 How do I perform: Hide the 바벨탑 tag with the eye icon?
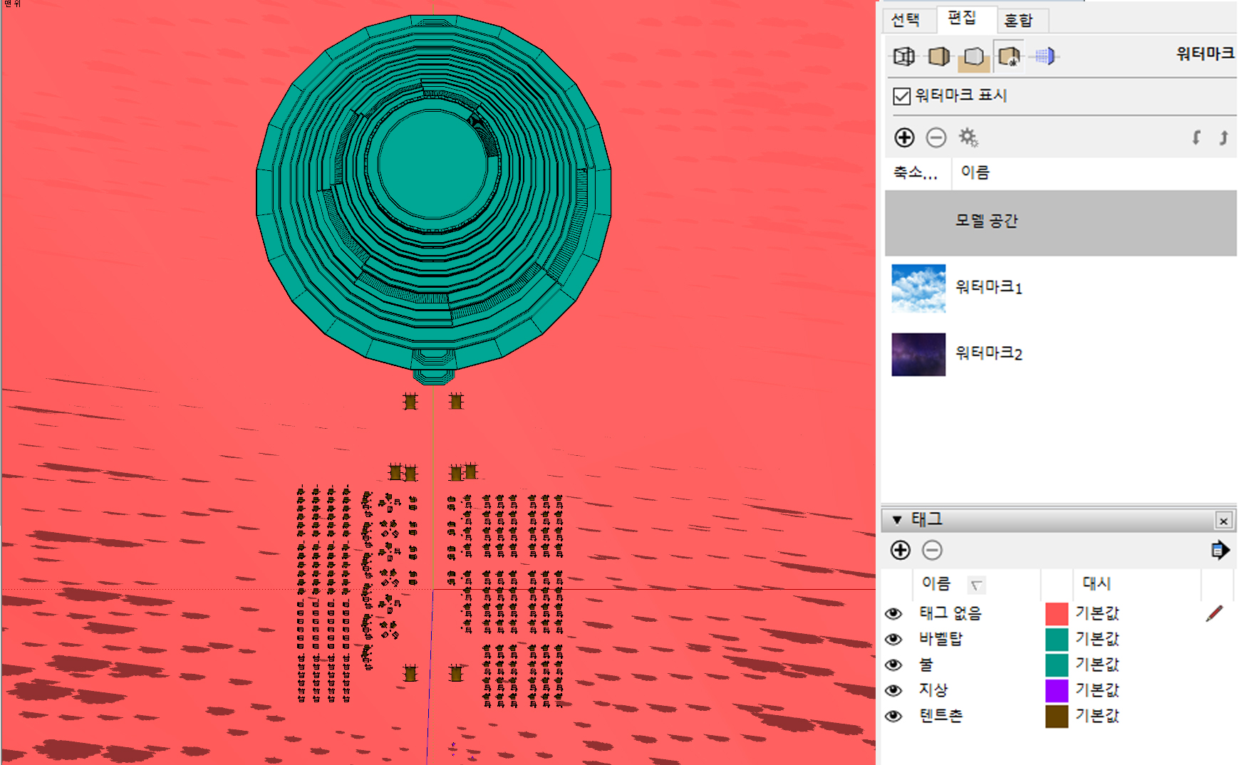(893, 639)
